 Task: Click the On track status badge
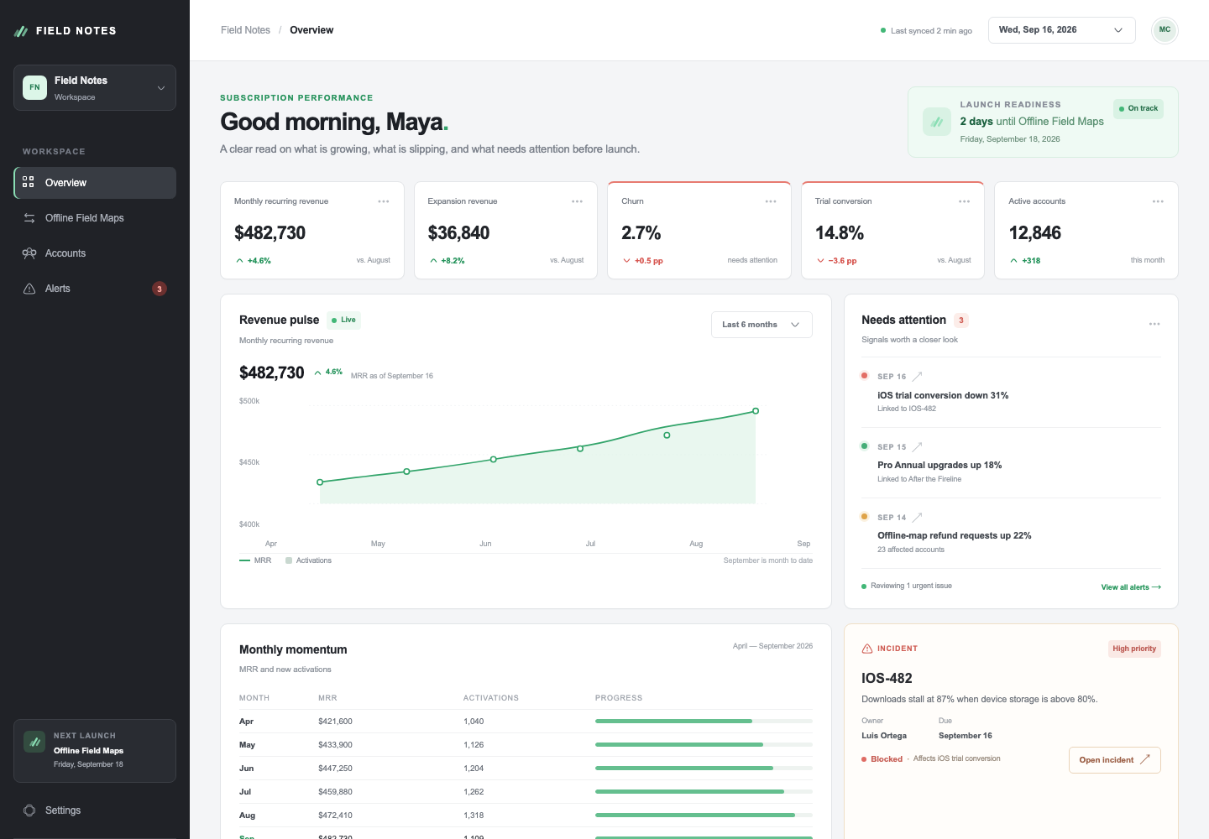1138,108
